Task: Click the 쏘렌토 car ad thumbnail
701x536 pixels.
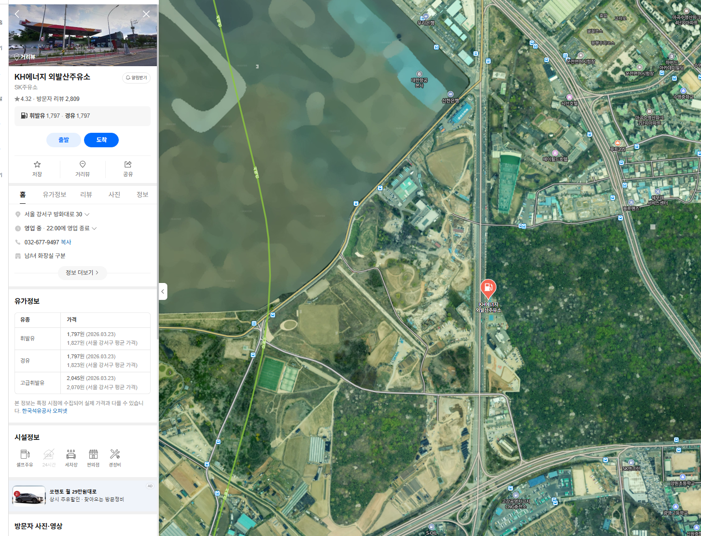Action: coord(29,496)
